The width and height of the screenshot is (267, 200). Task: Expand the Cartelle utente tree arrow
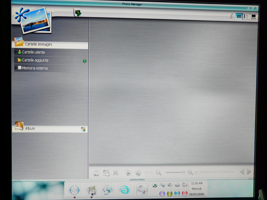(16, 52)
